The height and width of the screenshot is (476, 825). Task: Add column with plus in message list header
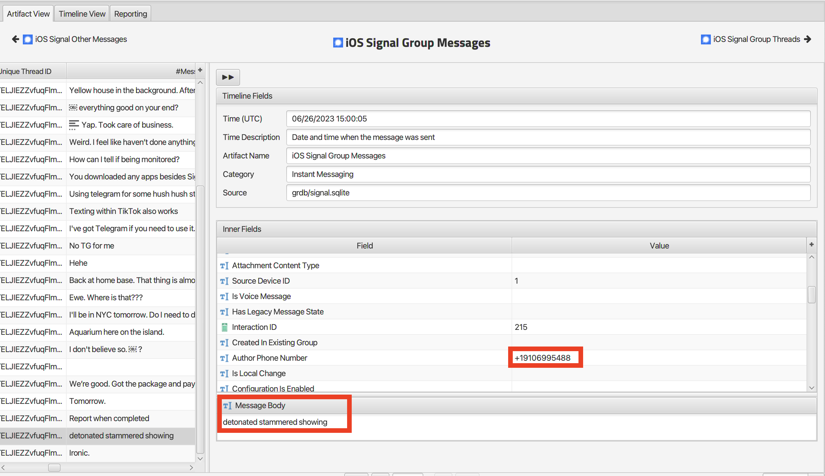(200, 70)
